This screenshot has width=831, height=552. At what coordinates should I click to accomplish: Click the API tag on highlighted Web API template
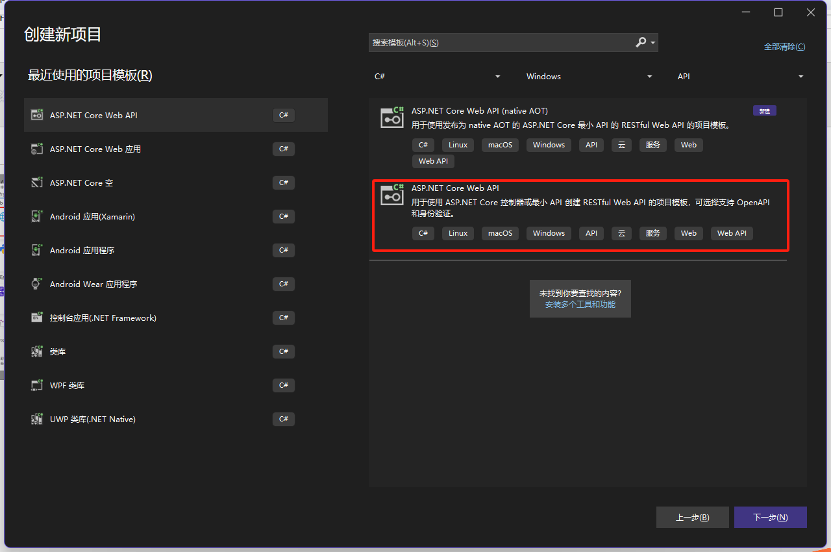click(x=591, y=233)
